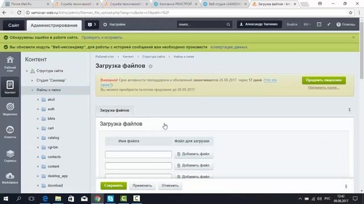
Task: Add Загрузка файлов page to favorites star
Action: click(x=150, y=66)
